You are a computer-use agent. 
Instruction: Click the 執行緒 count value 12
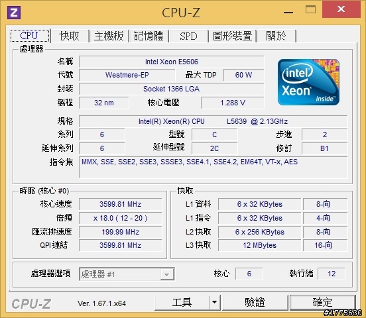332,274
